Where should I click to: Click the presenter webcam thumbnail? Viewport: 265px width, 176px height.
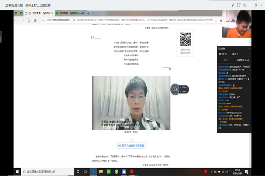(236, 24)
